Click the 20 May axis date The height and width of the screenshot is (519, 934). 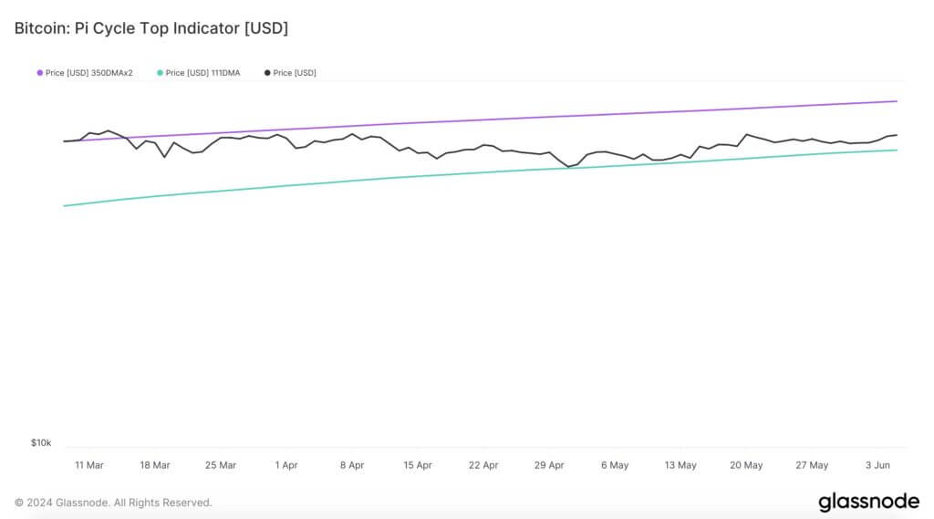pos(746,465)
